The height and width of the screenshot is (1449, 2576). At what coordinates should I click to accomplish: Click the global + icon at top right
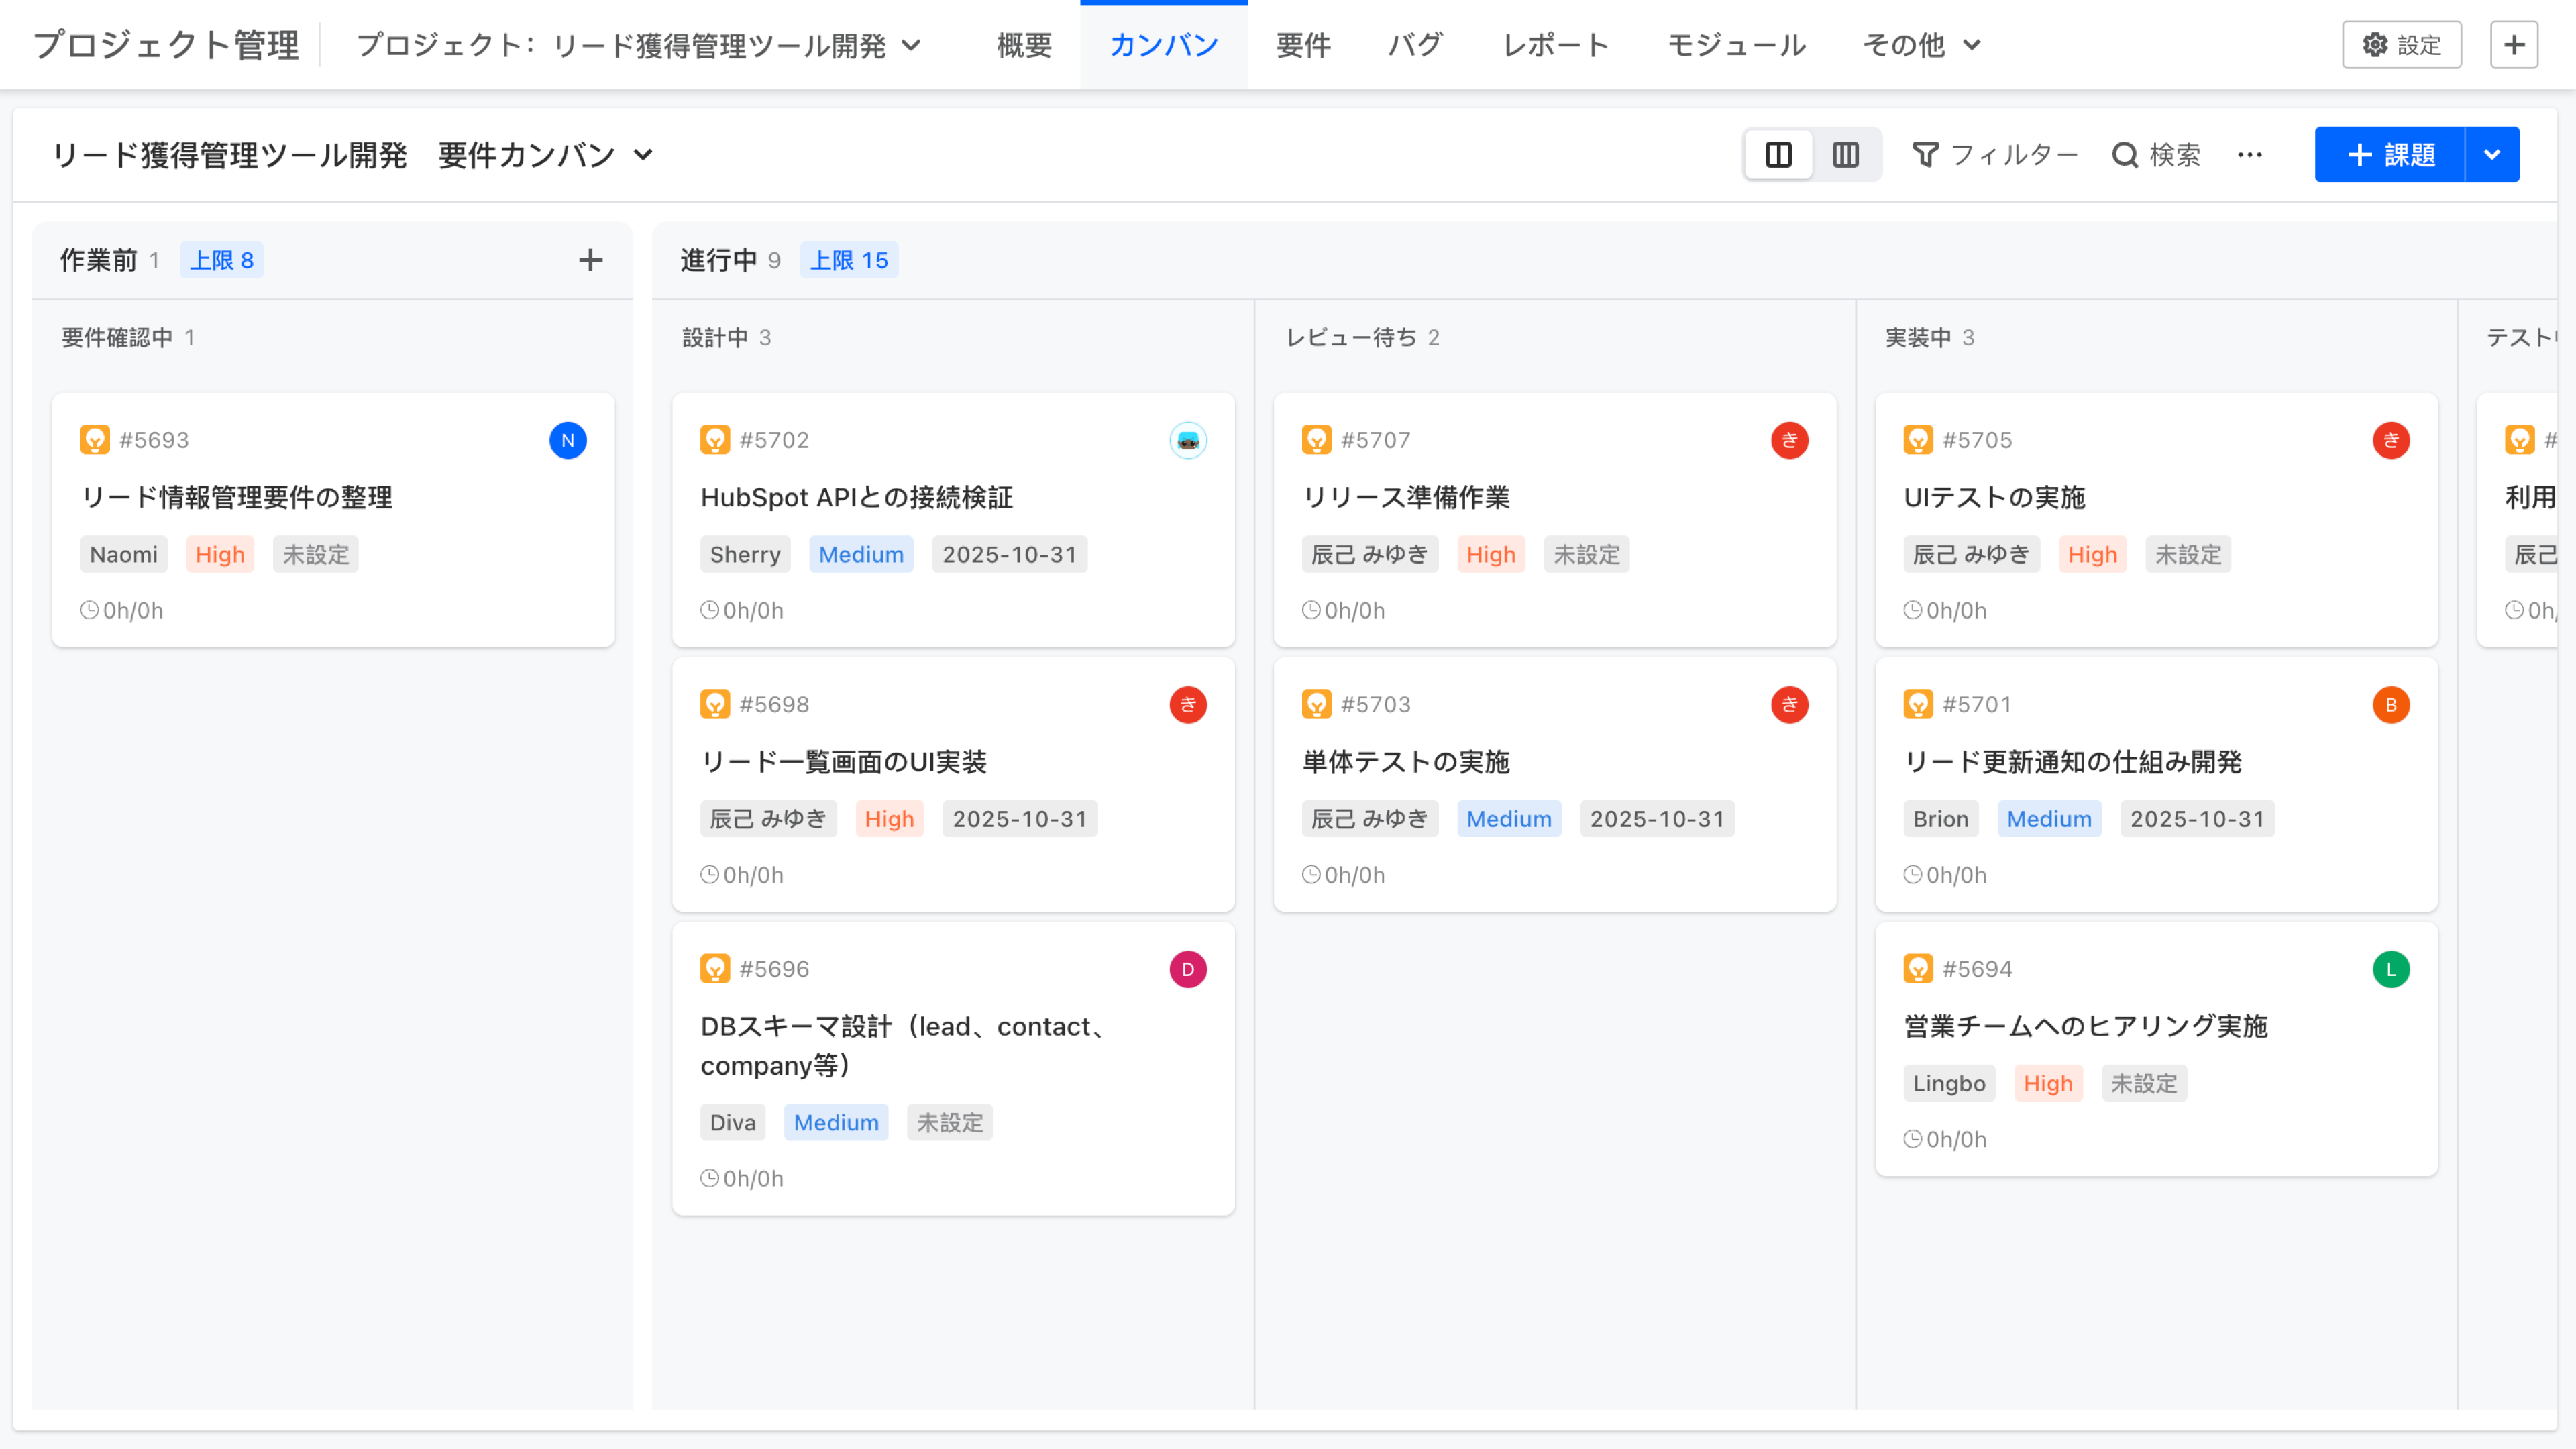tap(2514, 44)
